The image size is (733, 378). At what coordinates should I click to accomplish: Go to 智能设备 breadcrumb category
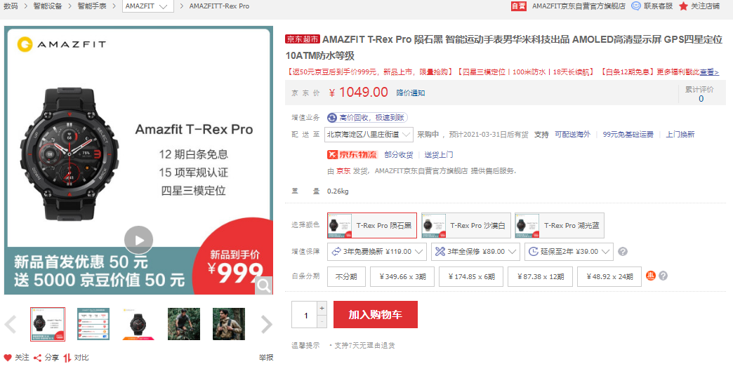coord(48,6)
